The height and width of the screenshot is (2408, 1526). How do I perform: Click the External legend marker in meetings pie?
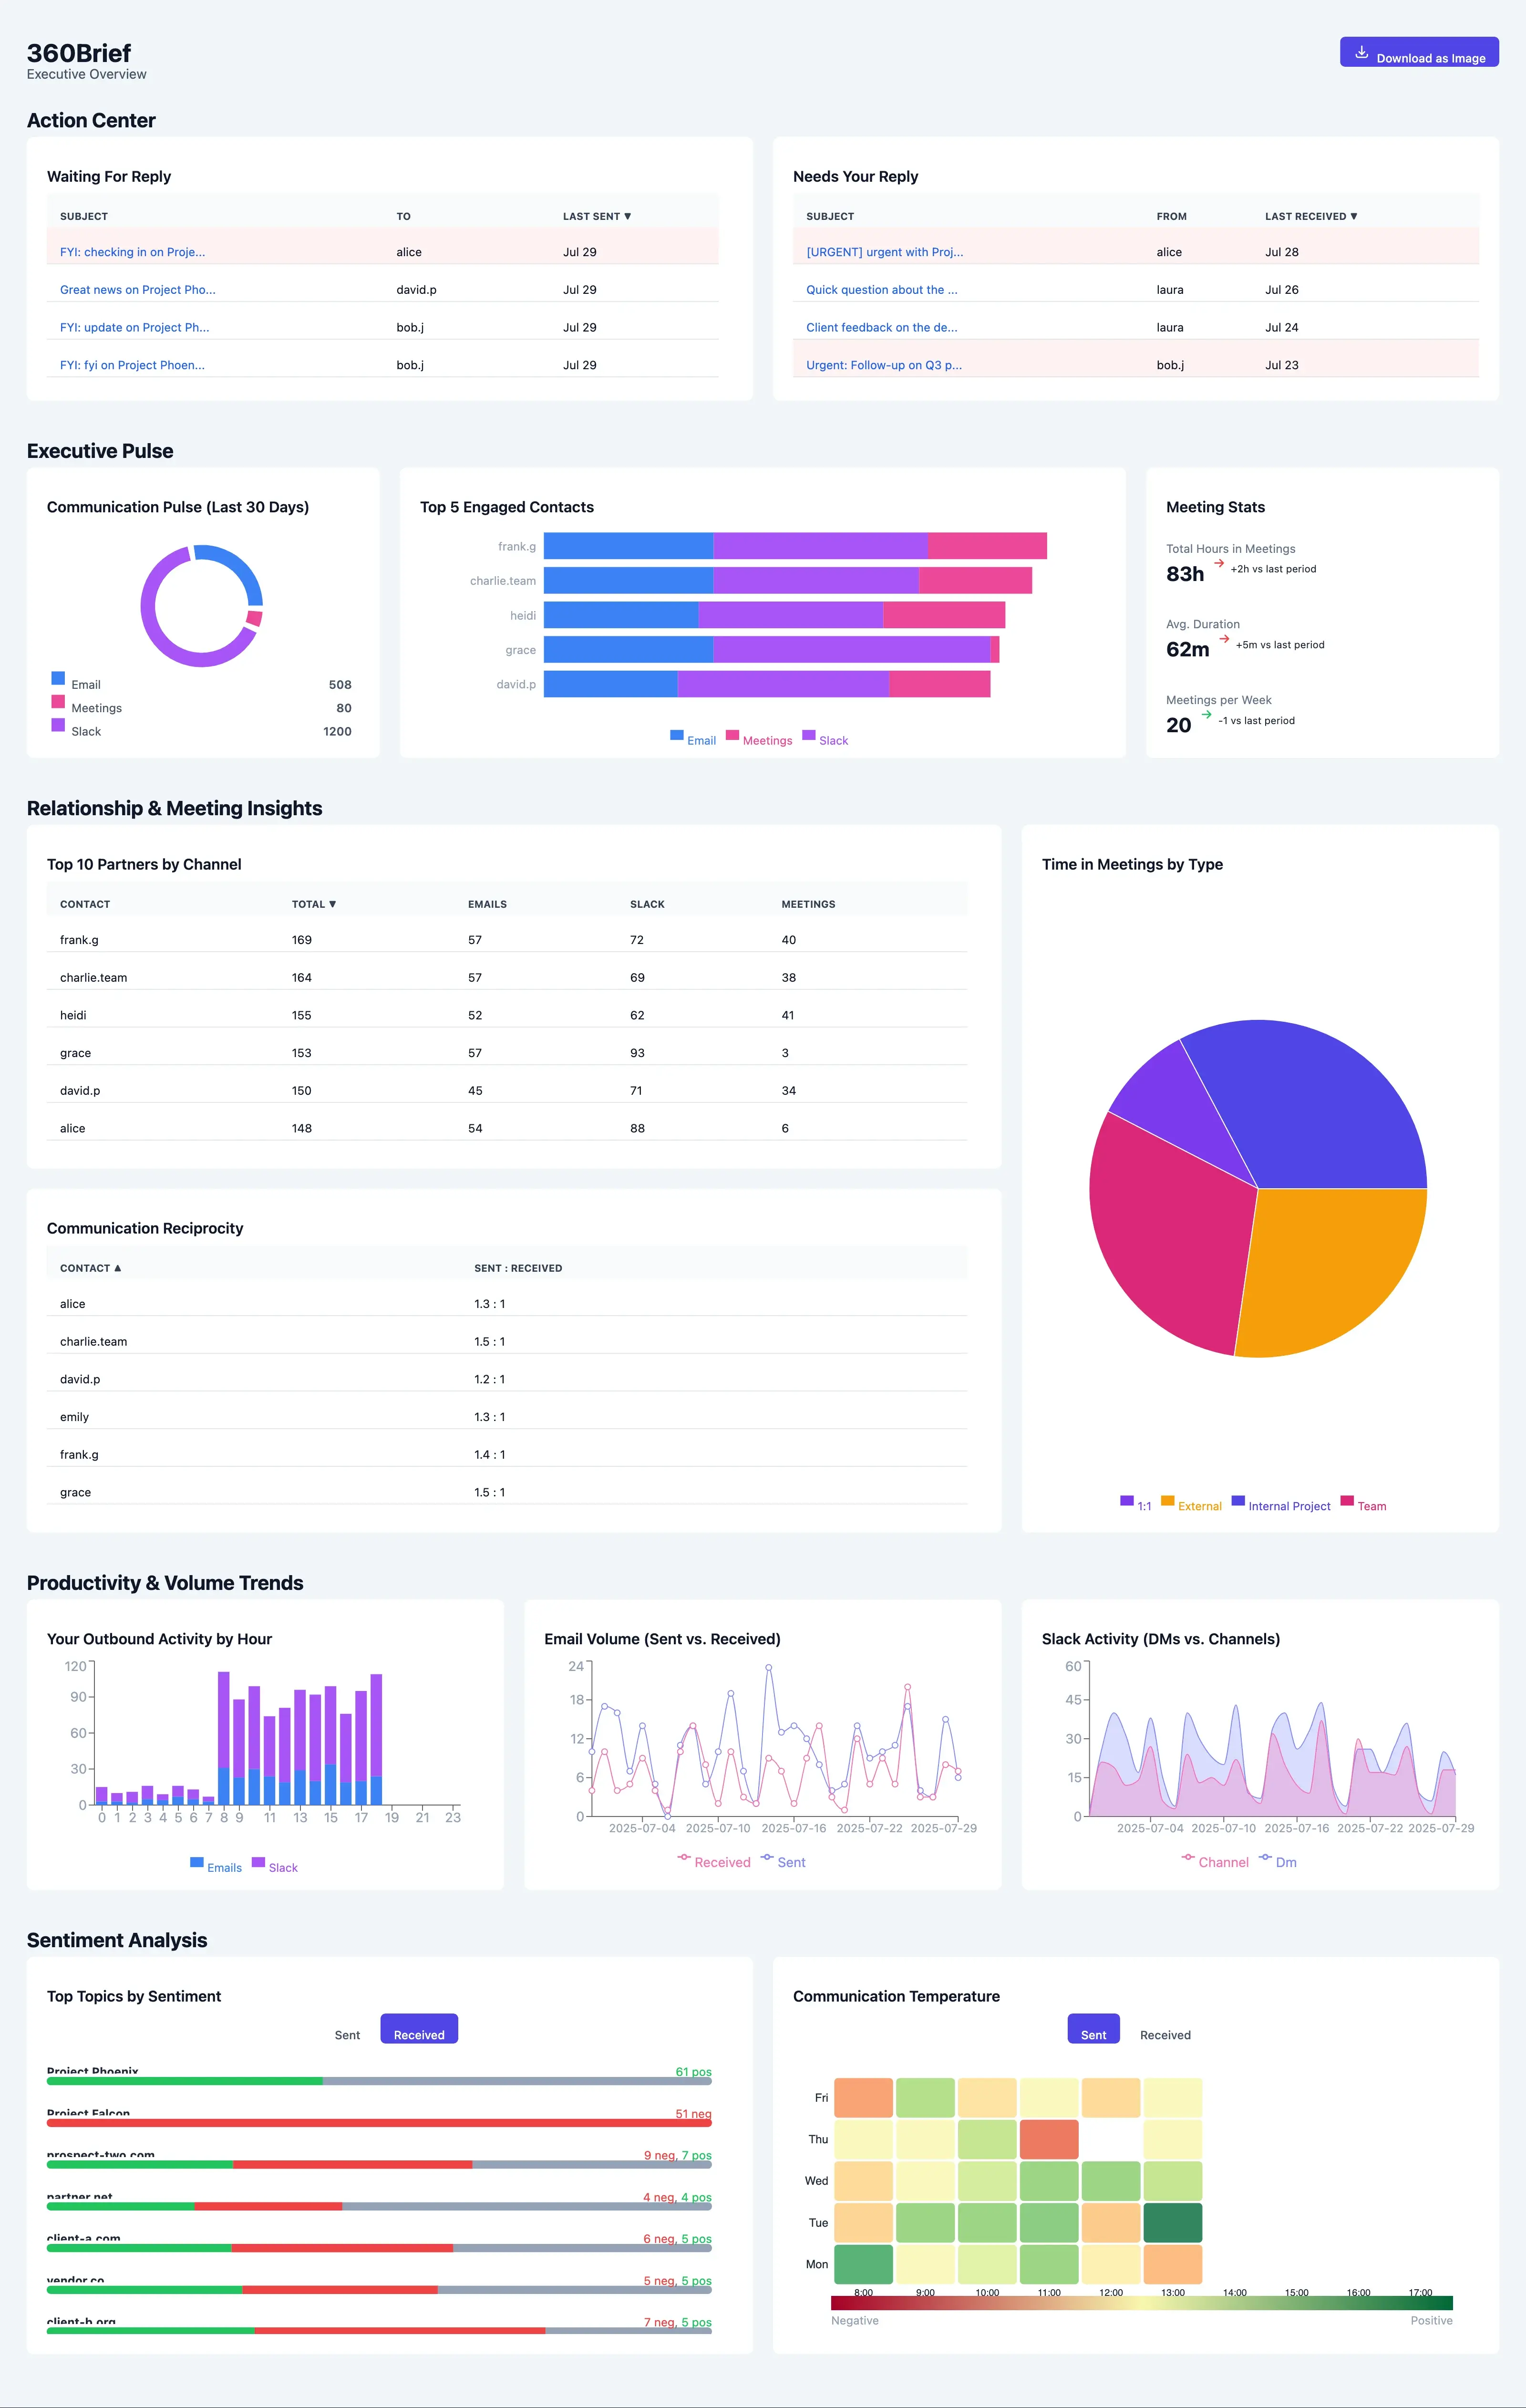point(1167,1500)
